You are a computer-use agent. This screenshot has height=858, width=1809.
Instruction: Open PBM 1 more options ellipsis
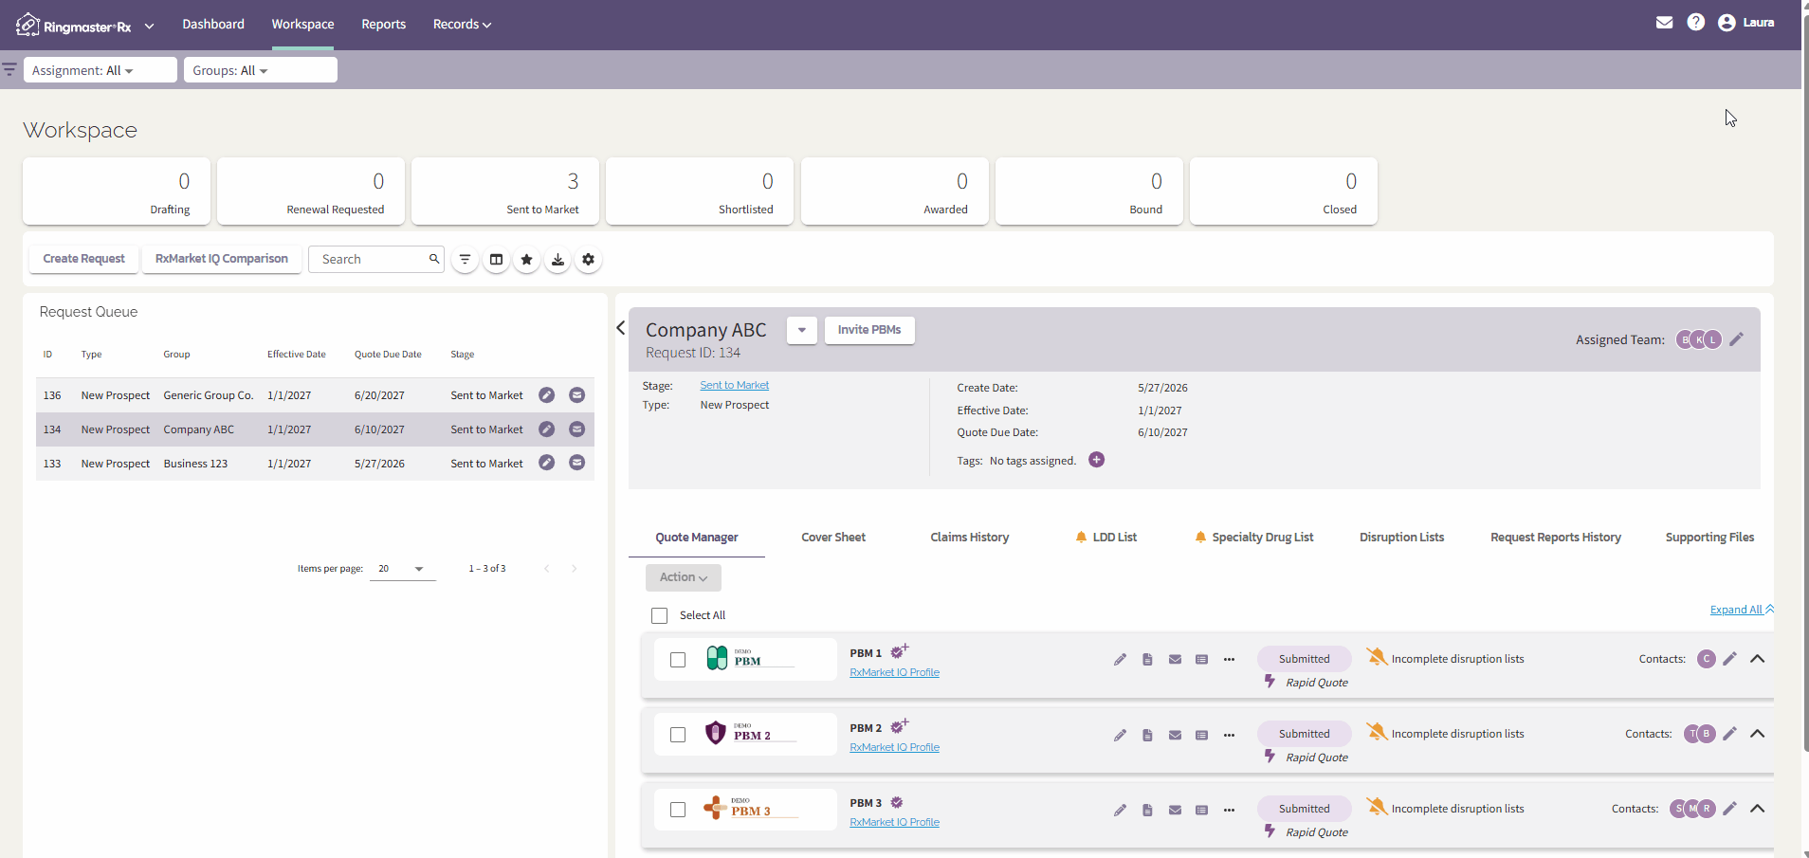click(1229, 659)
